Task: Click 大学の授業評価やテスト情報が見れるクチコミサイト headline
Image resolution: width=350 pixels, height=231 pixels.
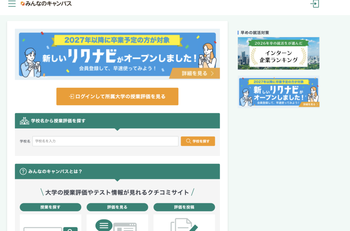Action: click(117, 192)
